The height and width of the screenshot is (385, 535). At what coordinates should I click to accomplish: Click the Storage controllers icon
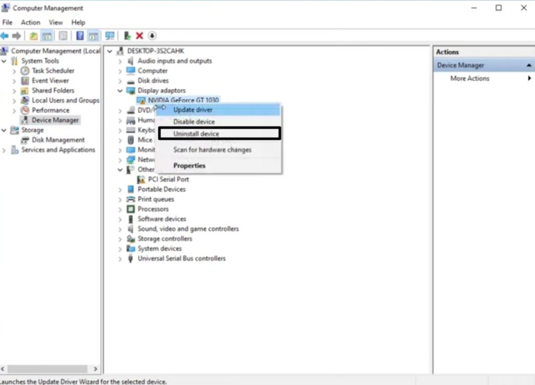tap(130, 239)
